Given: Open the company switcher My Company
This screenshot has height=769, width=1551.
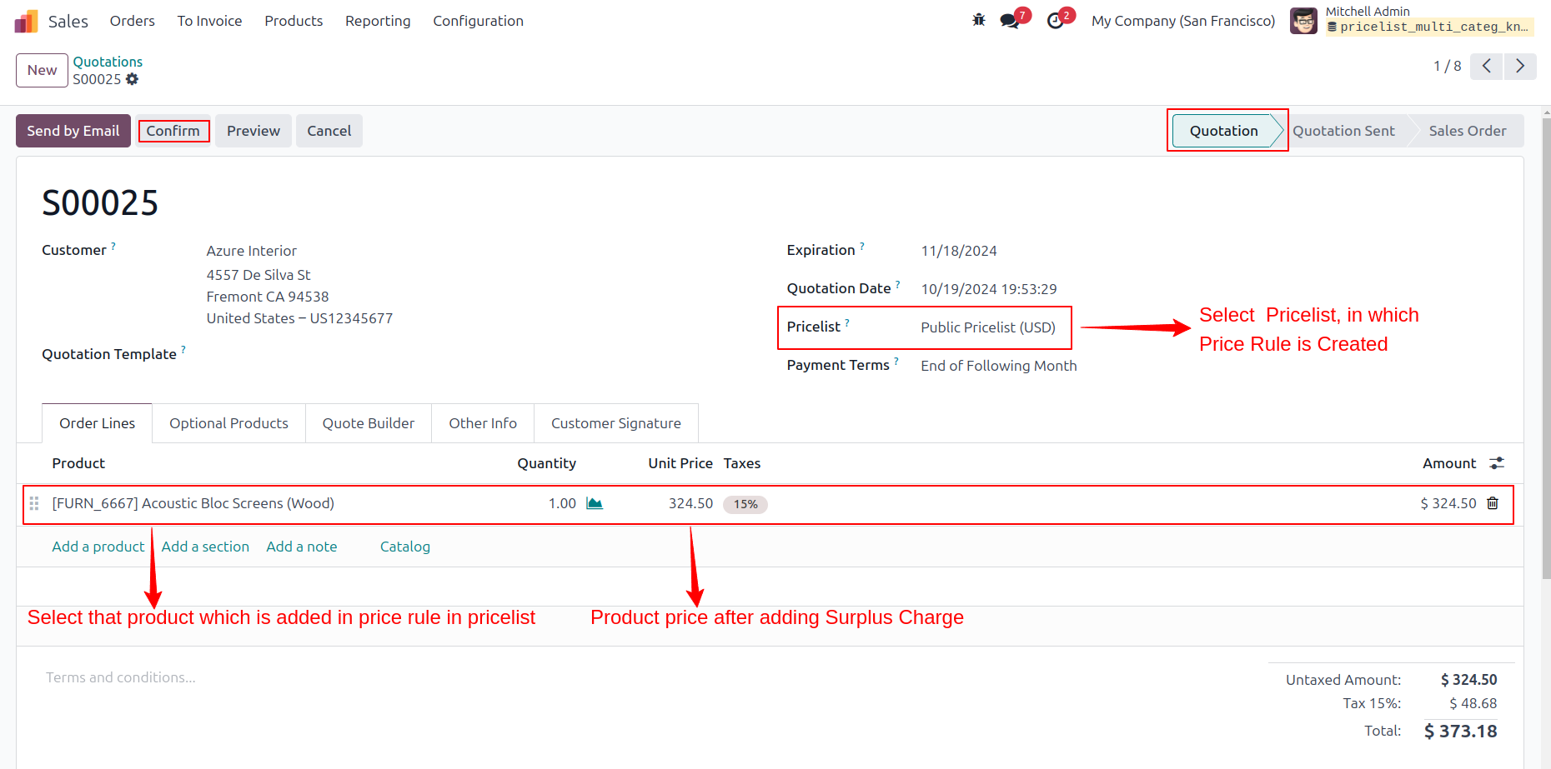Looking at the screenshot, I should tap(1183, 21).
